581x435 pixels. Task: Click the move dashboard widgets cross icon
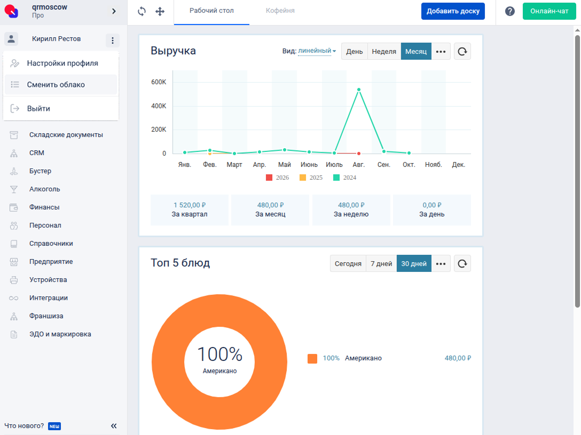pos(160,12)
